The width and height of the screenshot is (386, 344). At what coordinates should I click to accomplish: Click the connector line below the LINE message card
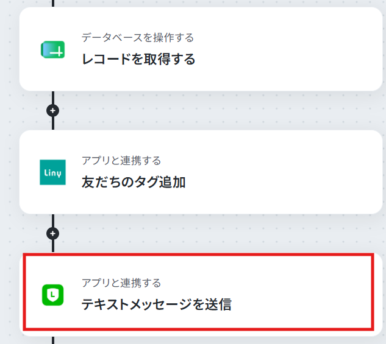point(53,340)
